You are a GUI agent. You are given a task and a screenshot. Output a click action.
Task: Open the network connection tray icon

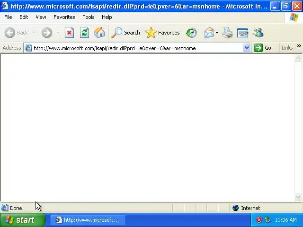coord(267,220)
